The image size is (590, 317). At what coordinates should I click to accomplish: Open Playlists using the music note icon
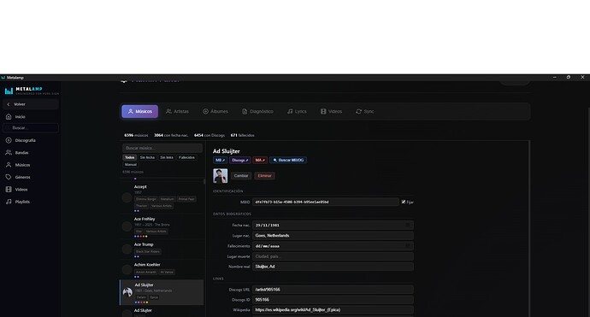(x=9, y=202)
